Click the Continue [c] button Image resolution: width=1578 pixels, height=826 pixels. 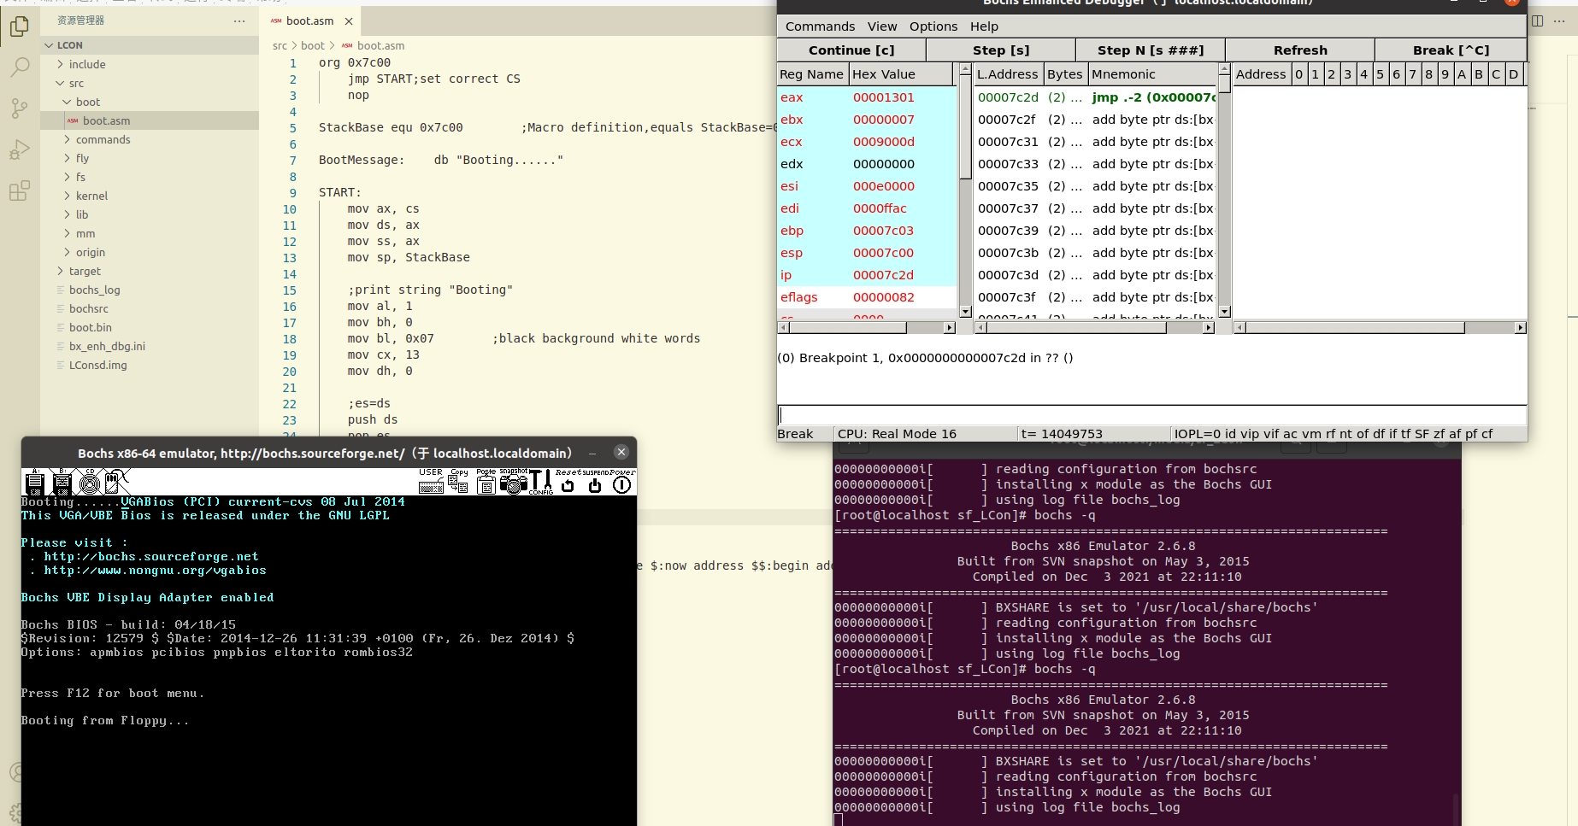(851, 50)
